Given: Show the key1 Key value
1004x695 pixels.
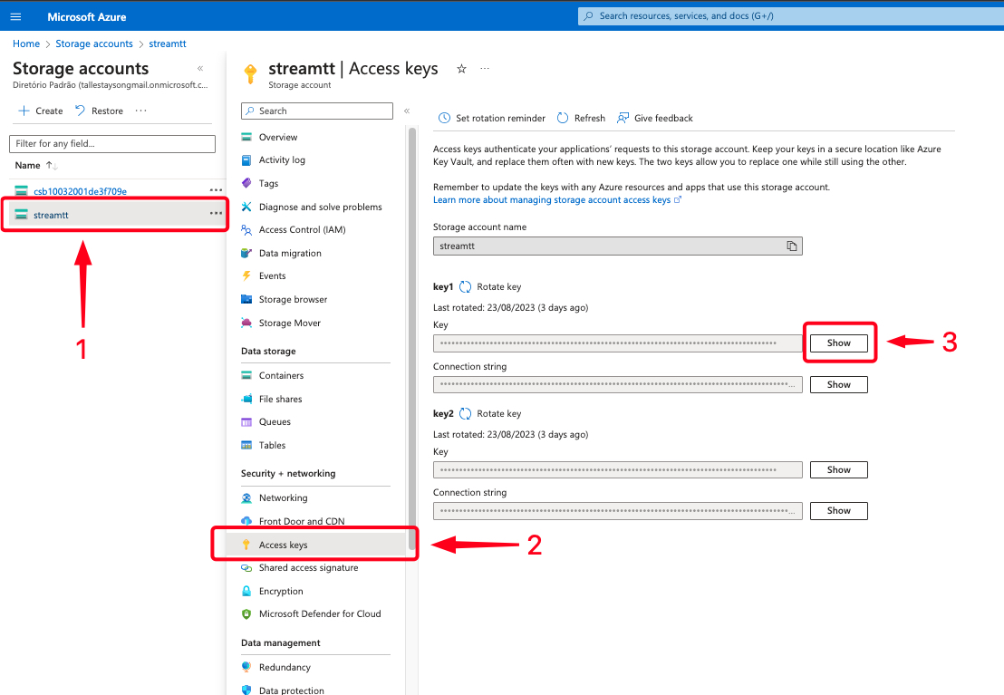Looking at the screenshot, I should [x=838, y=343].
